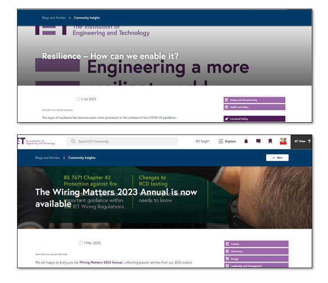Click the Design and Manufacturing tag icon

click(x=226, y=100)
